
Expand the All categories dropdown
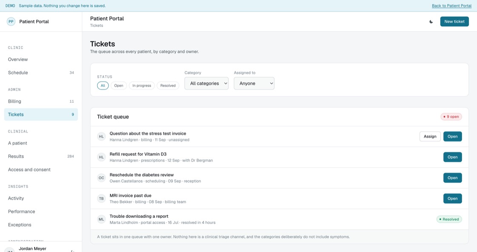[207, 84]
